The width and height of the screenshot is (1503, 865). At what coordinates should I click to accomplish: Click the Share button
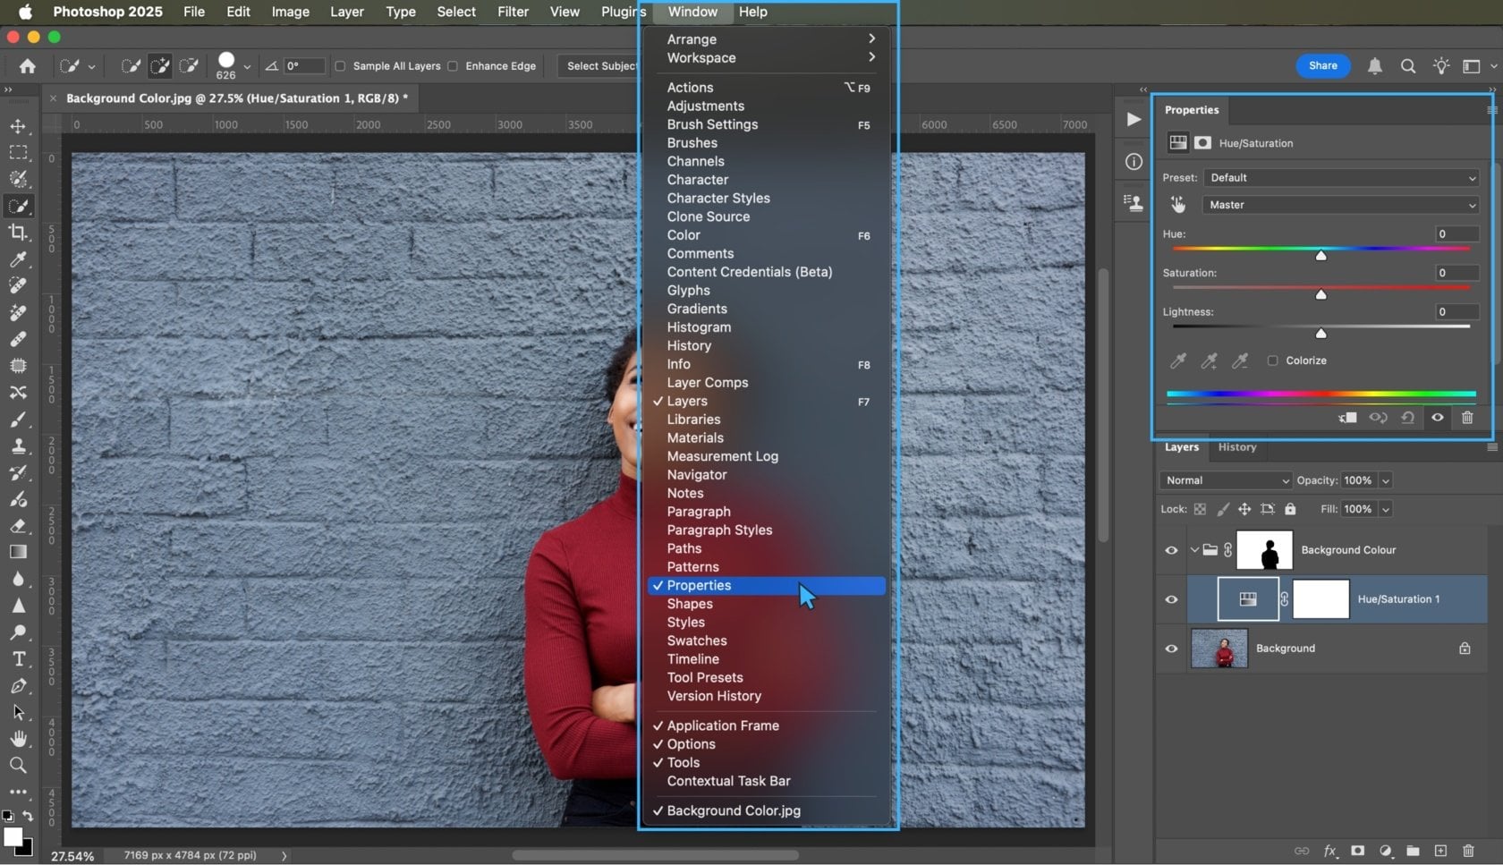click(1323, 65)
